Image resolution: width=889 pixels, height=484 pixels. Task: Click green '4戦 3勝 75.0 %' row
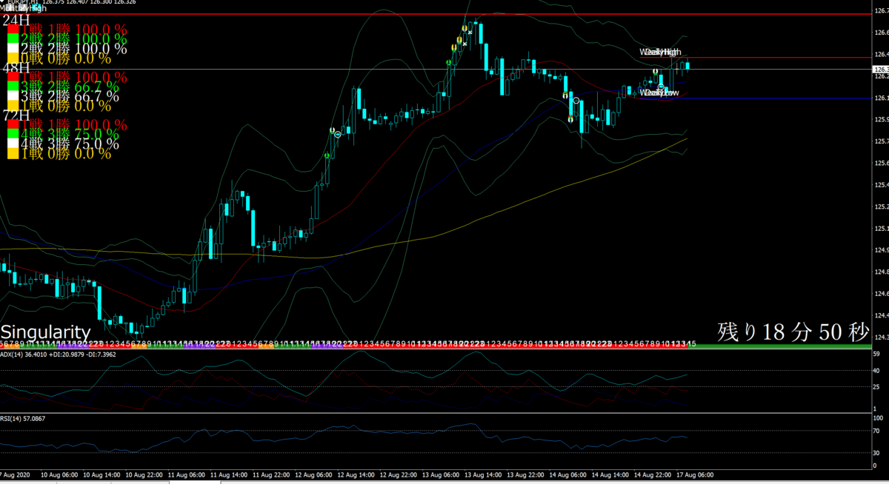(x=70, y=134)
